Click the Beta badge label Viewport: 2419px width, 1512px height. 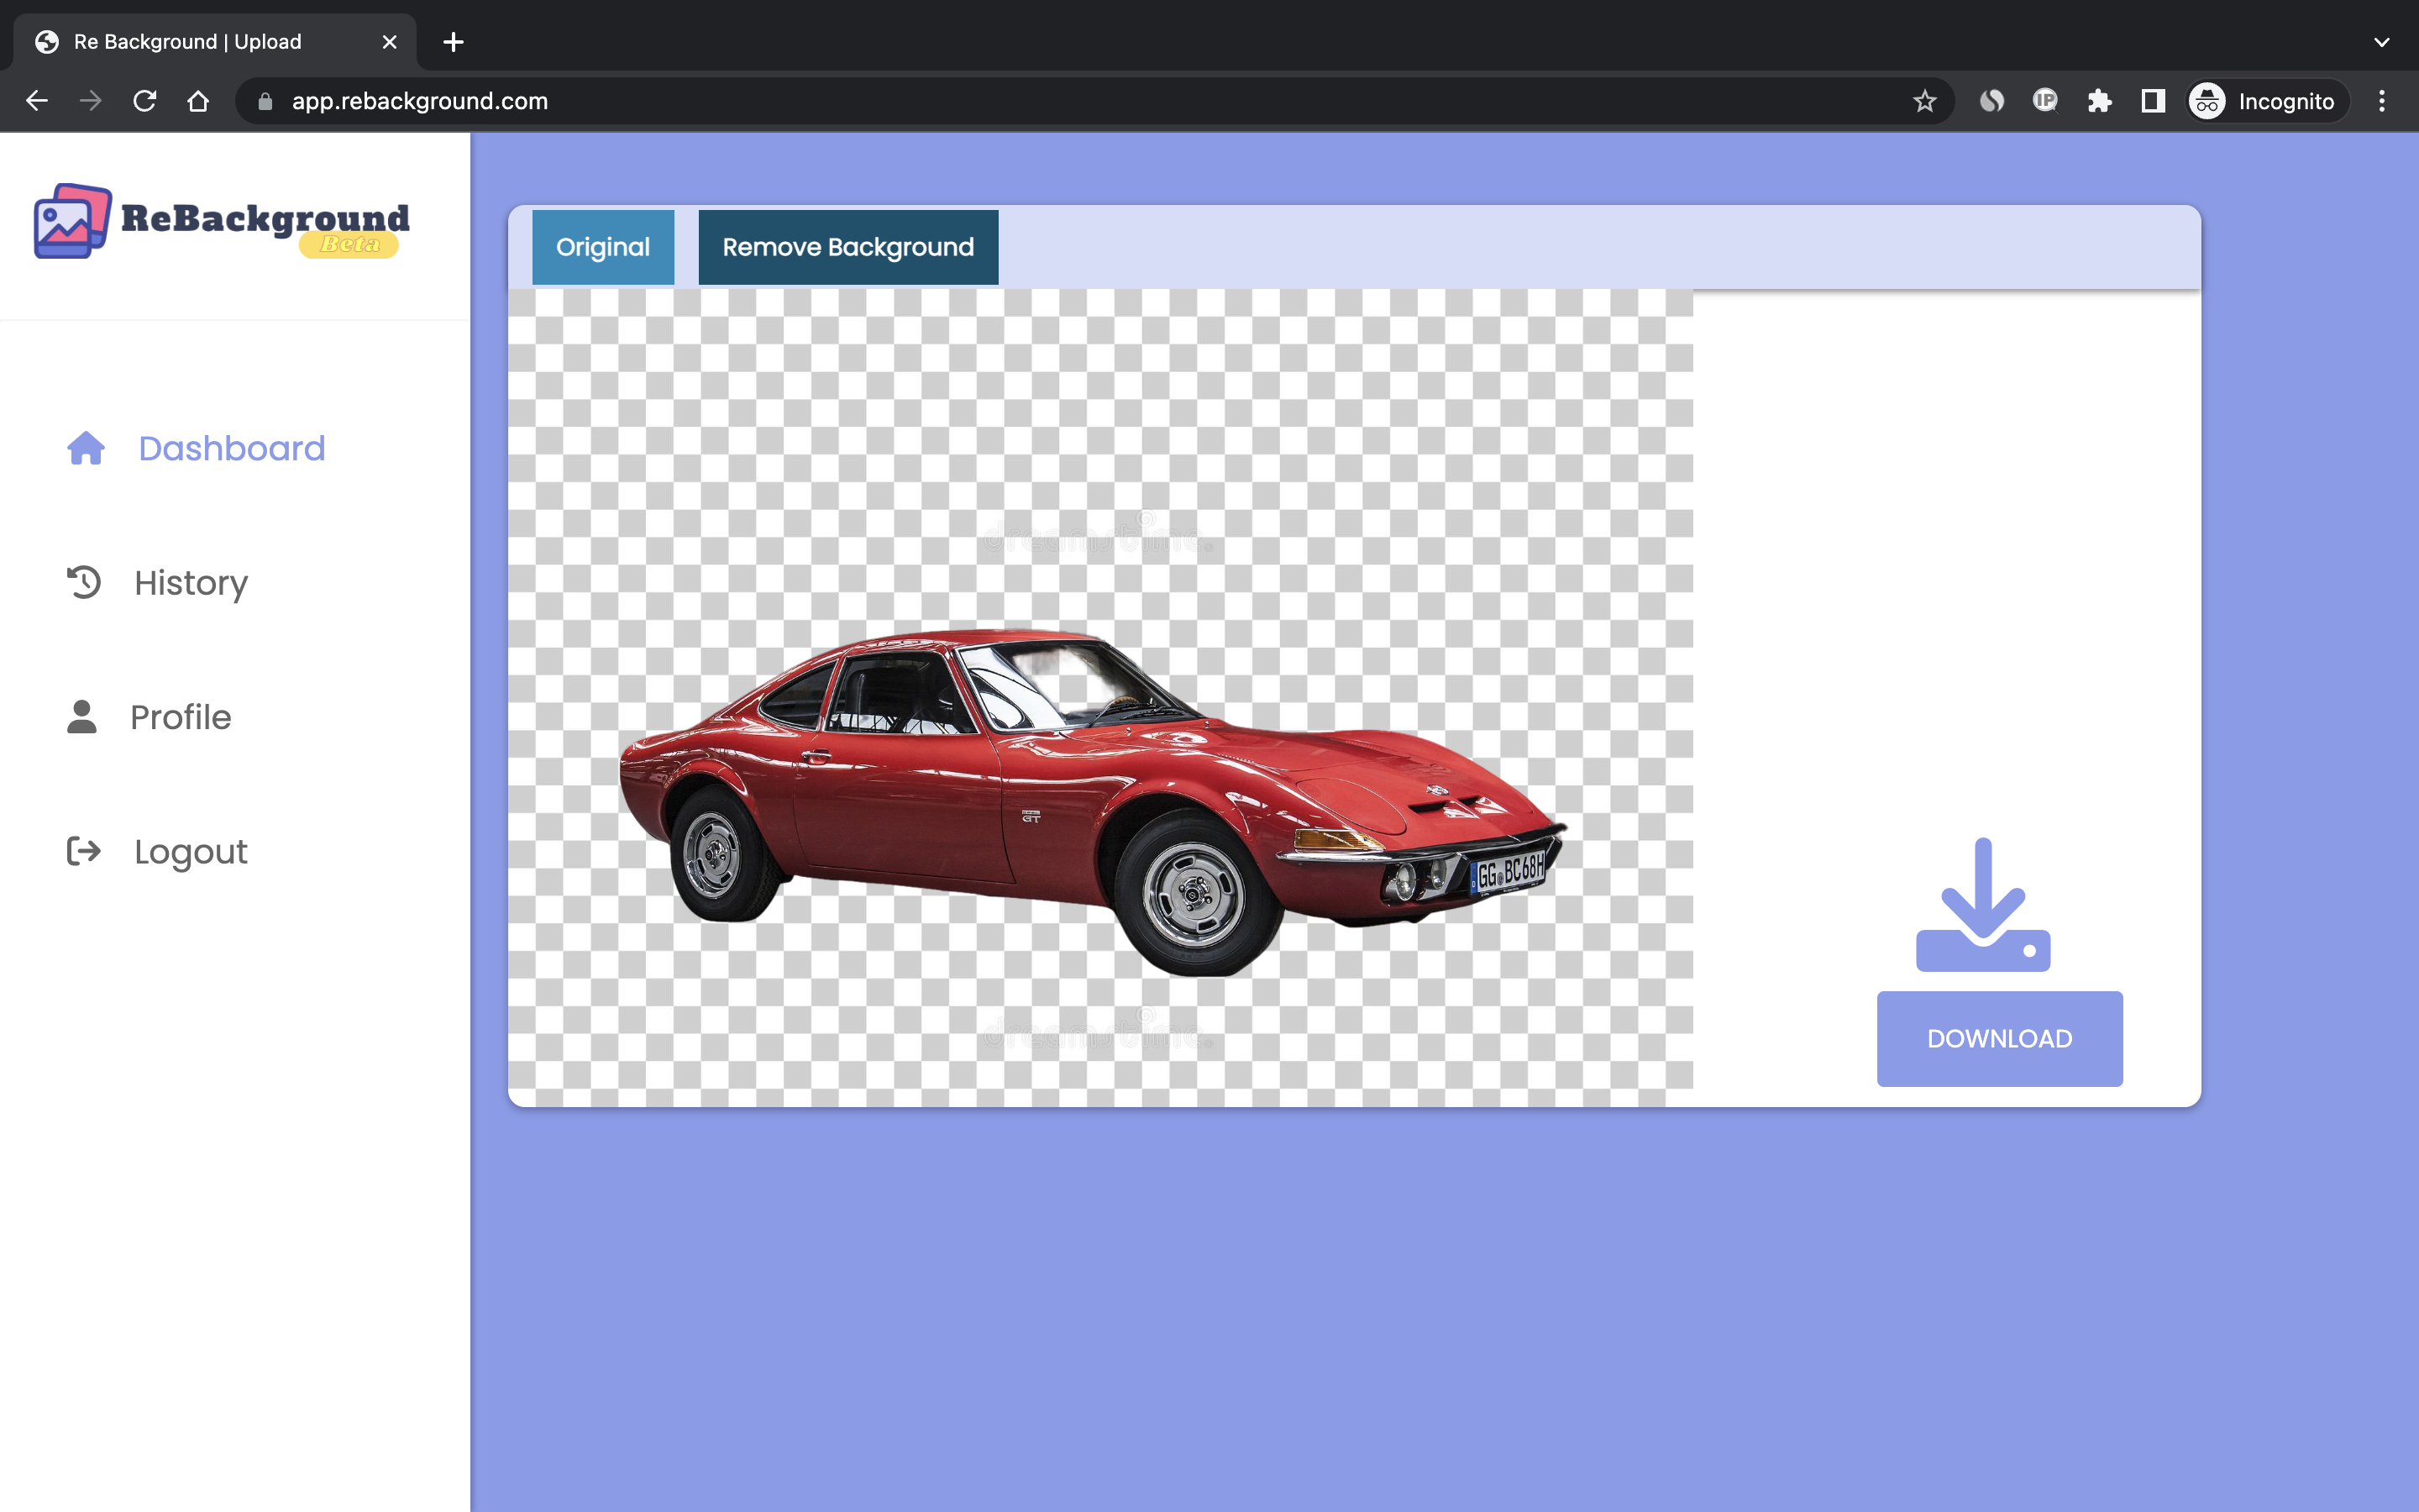pos(349,244)
